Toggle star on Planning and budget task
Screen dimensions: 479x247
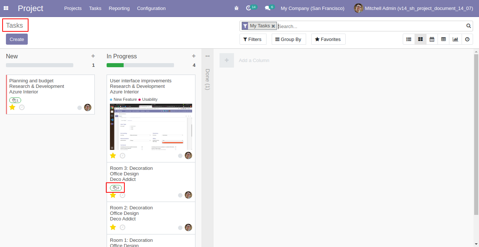[x=12, y=107]
